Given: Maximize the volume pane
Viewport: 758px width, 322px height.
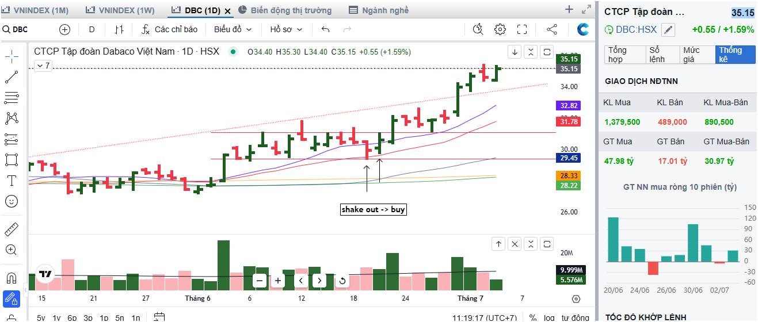Looking at the screenshot, I should [547, 244].
